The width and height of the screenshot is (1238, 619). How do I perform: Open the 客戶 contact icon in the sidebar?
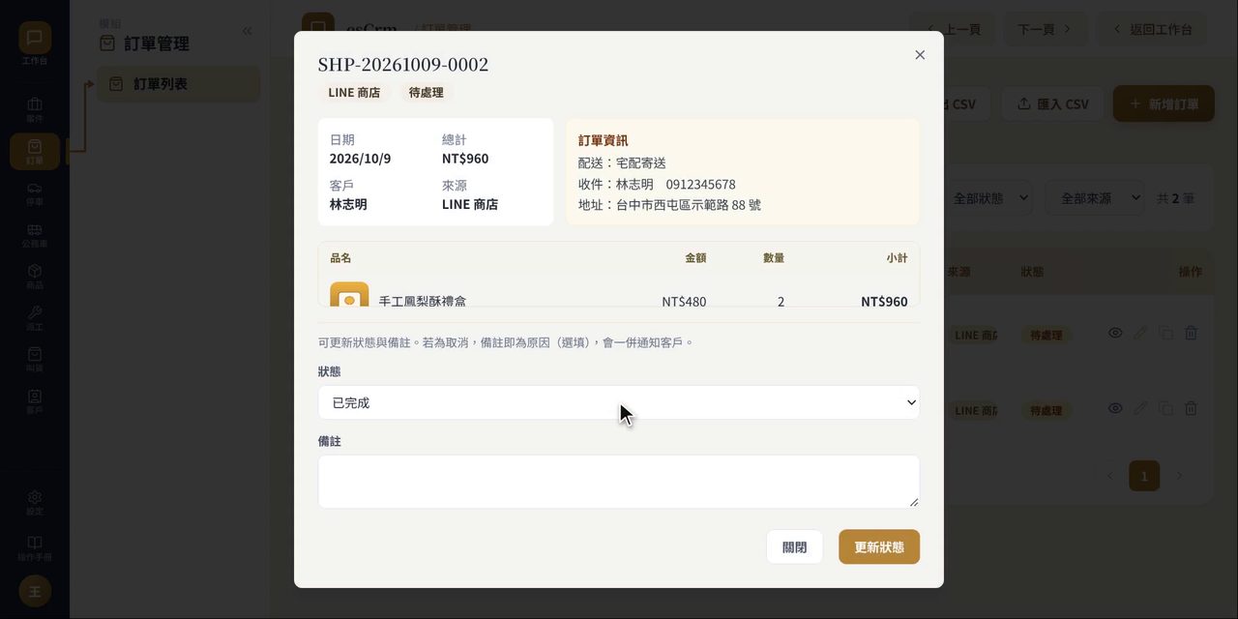pyautogui.click(x=35, y=396)
